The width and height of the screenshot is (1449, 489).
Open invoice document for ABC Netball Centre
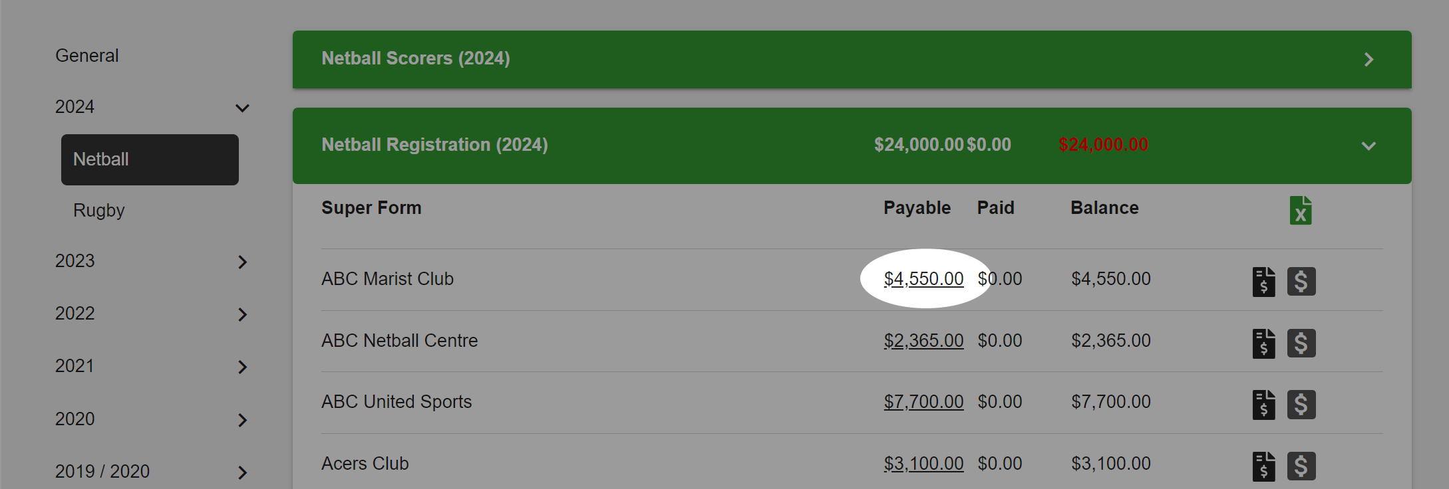pyautogui.click(x=1264, y=343)
